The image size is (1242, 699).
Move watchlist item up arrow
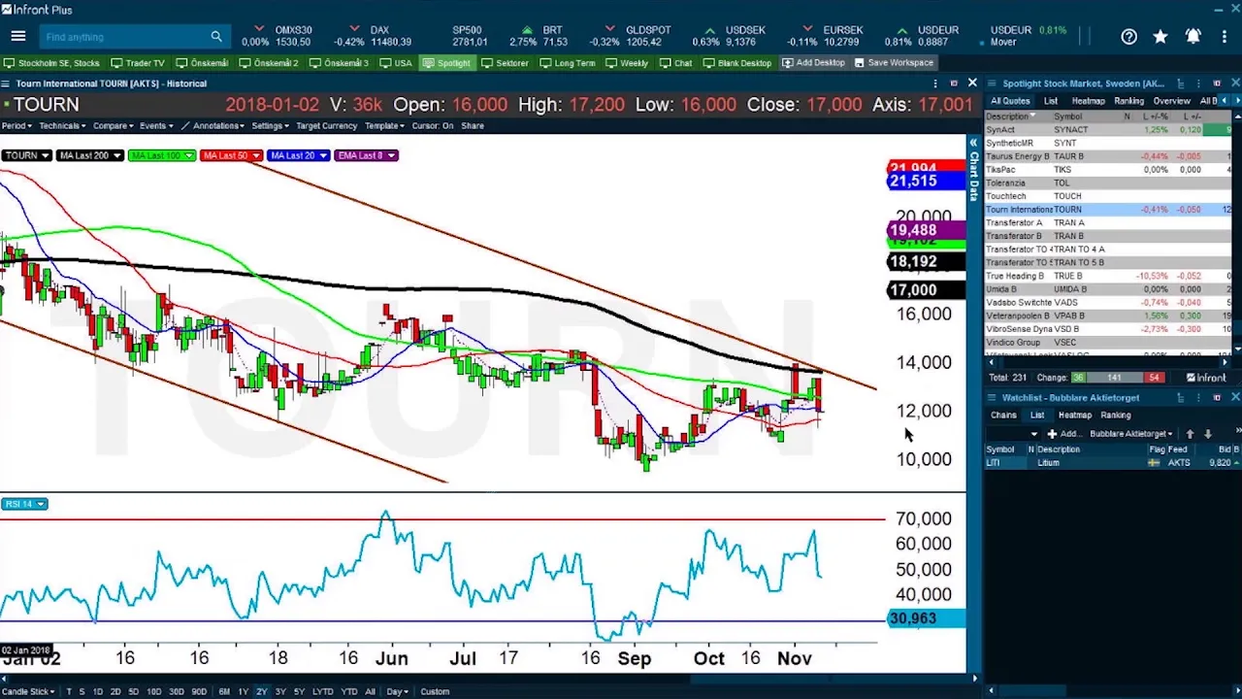pos(1190,434)
